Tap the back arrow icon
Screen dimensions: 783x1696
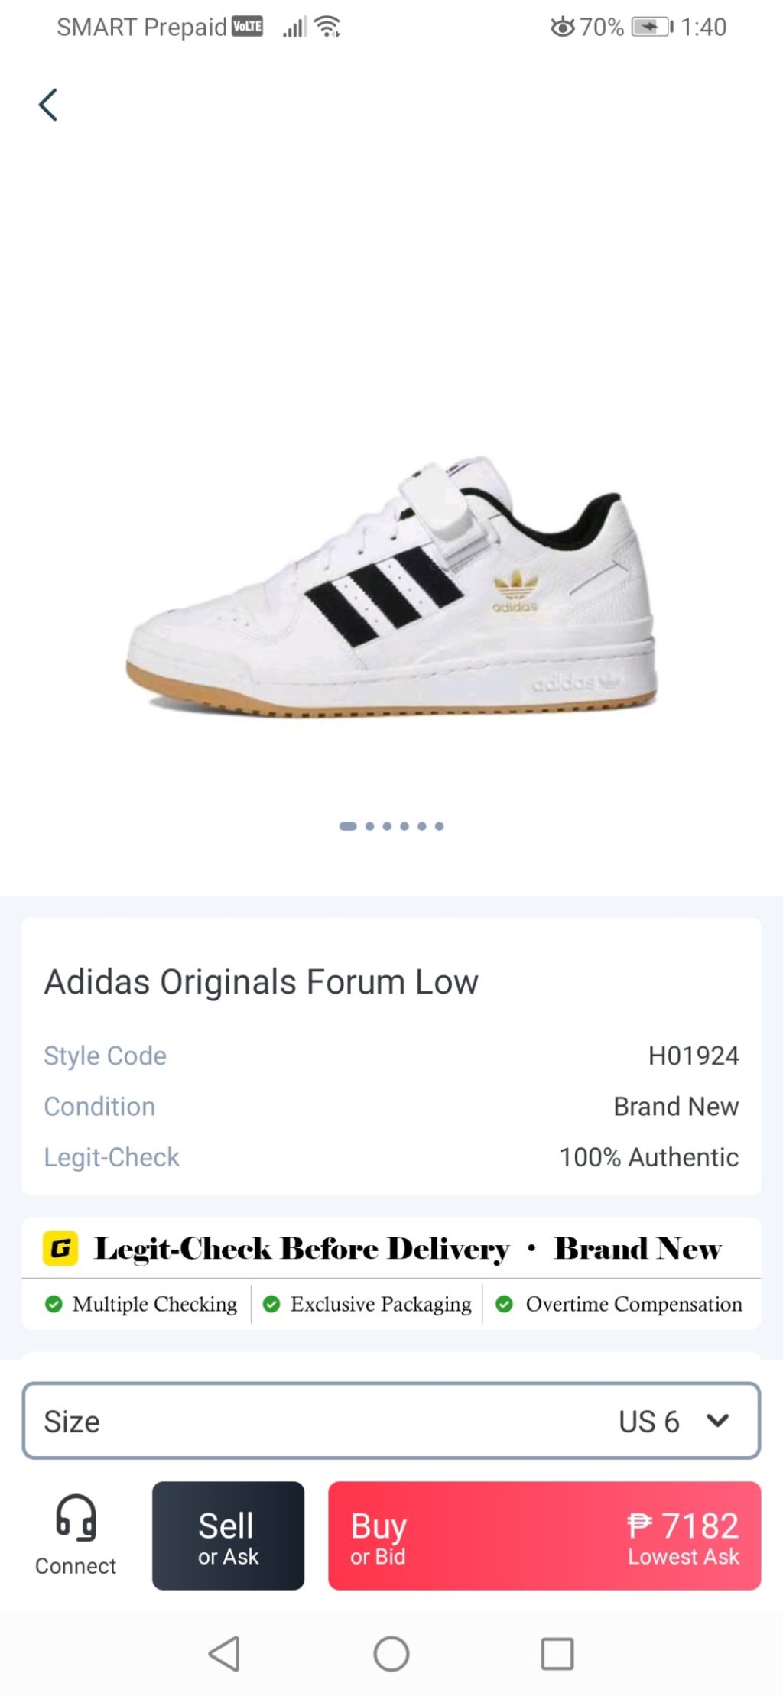(x=48, y=105)
